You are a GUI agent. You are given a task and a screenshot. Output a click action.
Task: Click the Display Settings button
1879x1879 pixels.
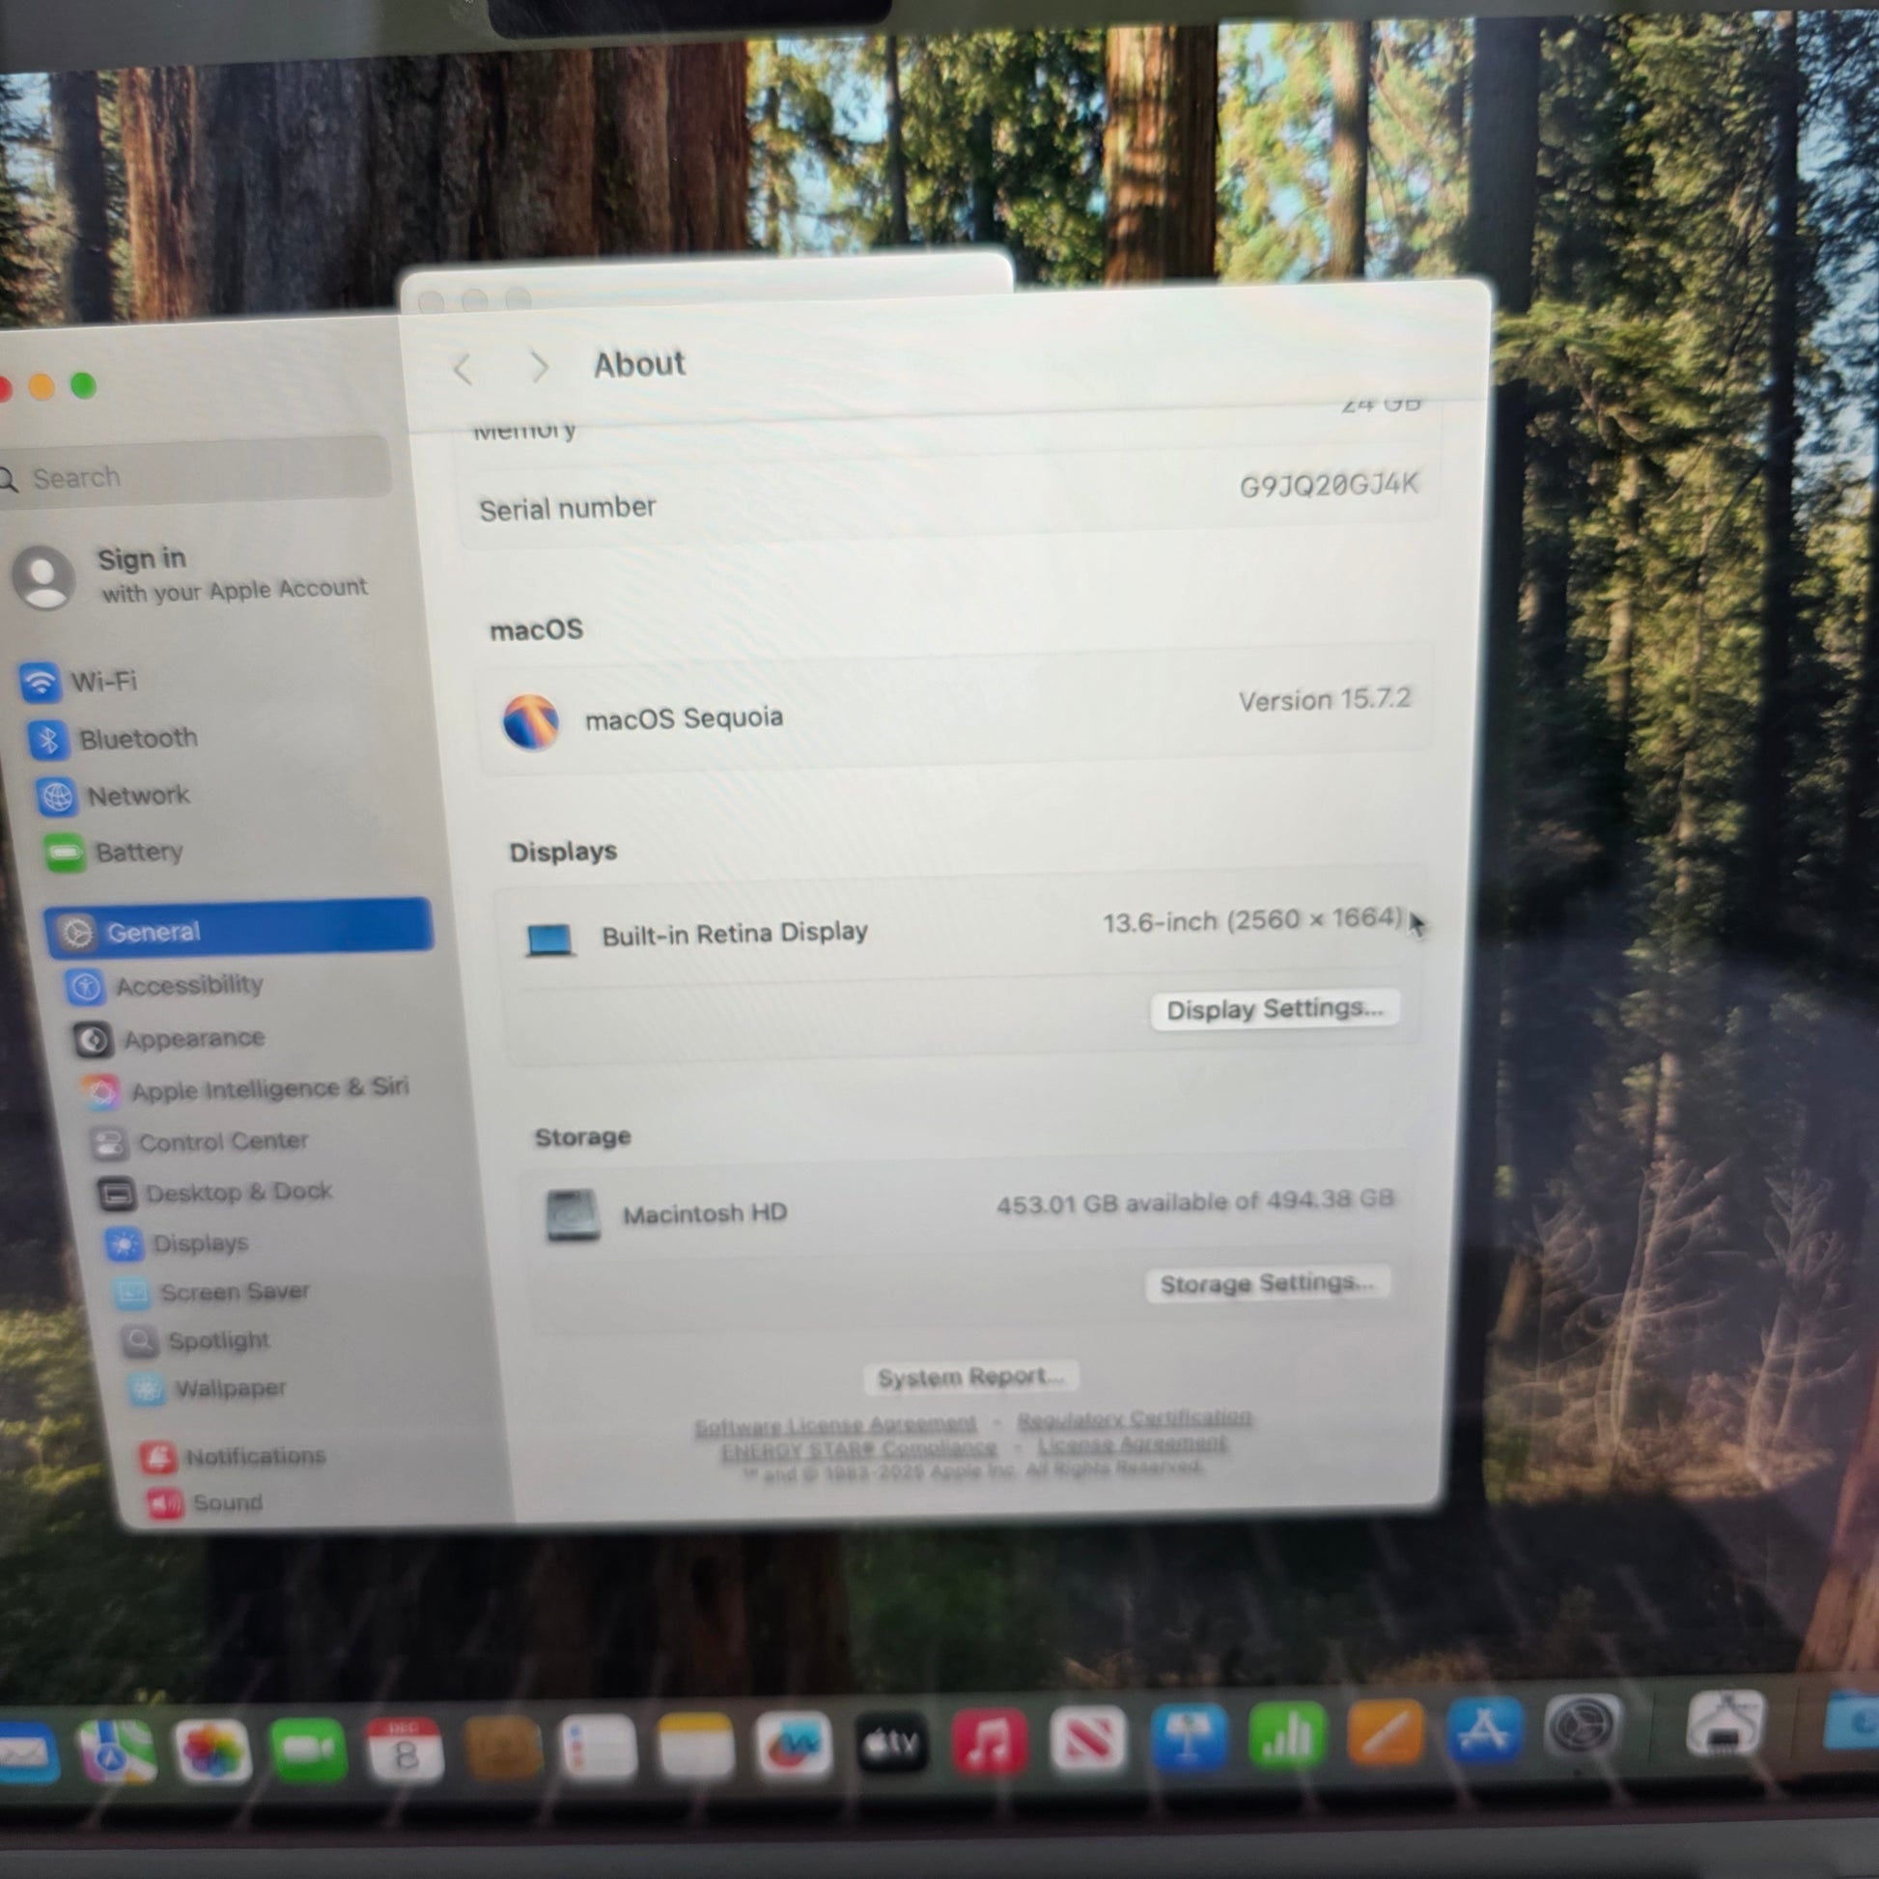tap(1274, 1010)
